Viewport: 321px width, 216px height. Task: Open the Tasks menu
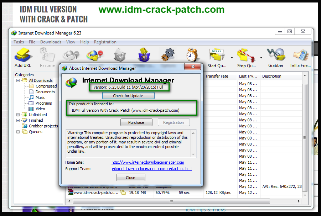point(19,42)
